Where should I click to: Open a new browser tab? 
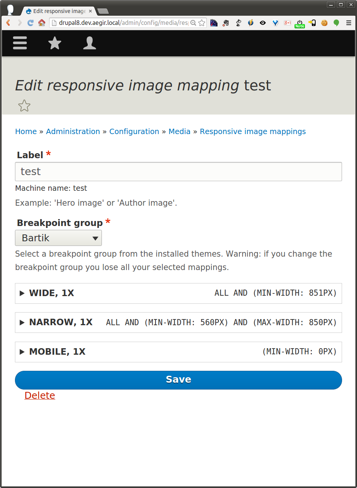tap(103, 11)
